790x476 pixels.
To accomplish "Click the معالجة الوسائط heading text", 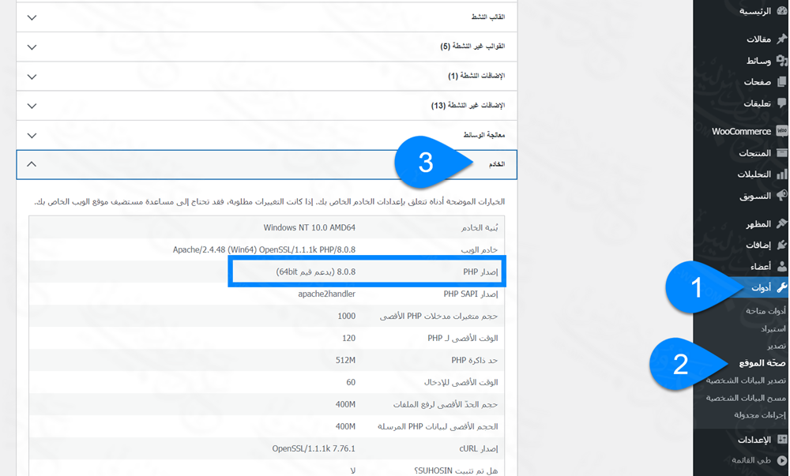I will (x=483, y=135).
